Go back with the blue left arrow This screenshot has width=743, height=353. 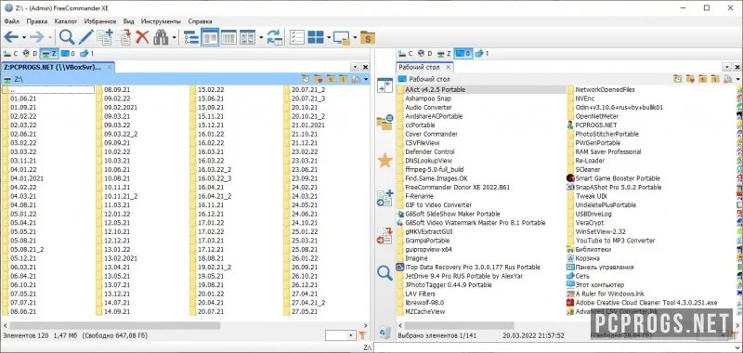click(11, 37)
